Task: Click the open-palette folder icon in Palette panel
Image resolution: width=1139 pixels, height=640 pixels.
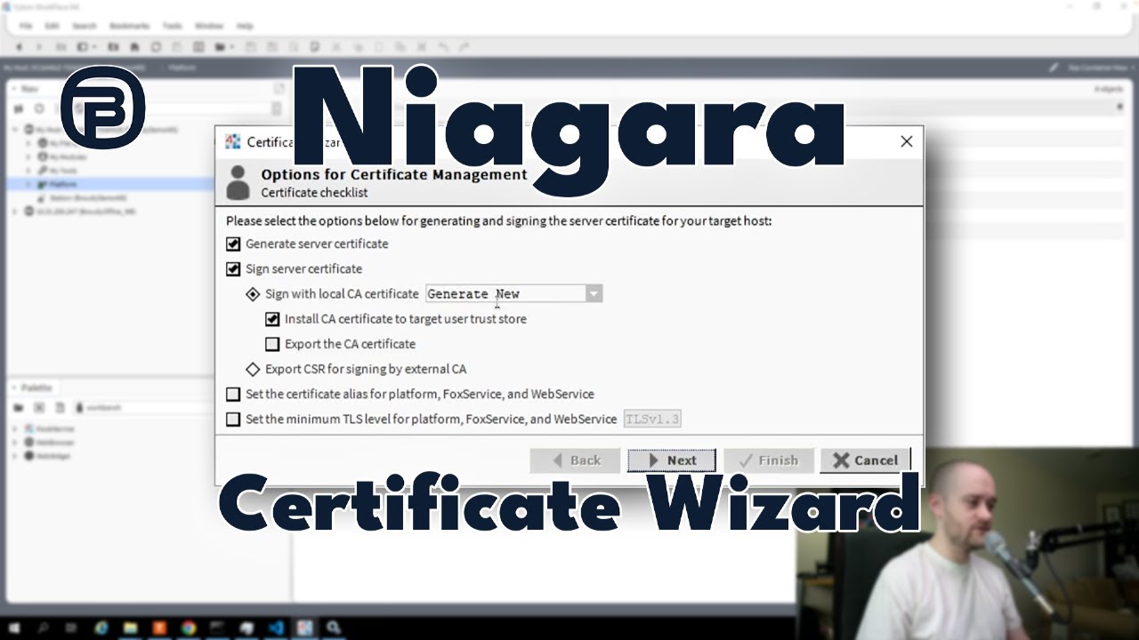Action: pos(18,407)
